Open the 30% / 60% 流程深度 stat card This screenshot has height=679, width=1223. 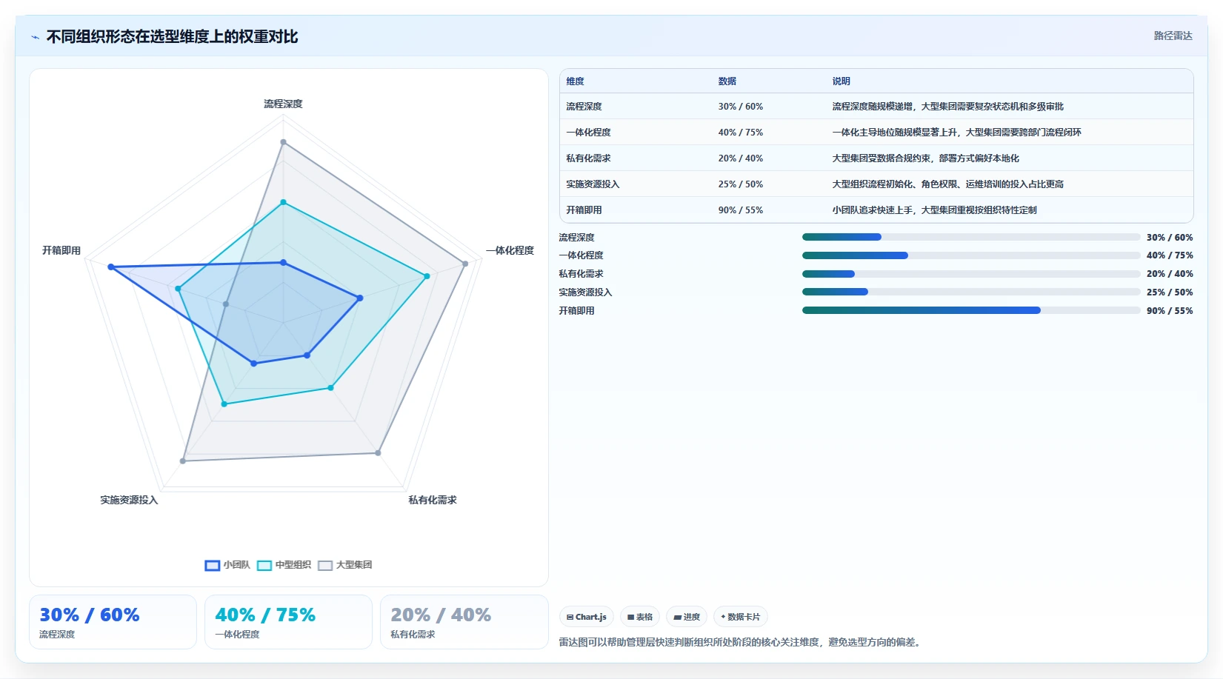click(x=113, y=622)
